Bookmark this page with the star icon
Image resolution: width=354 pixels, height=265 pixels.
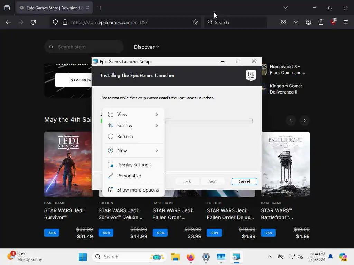tap(195, 22)
